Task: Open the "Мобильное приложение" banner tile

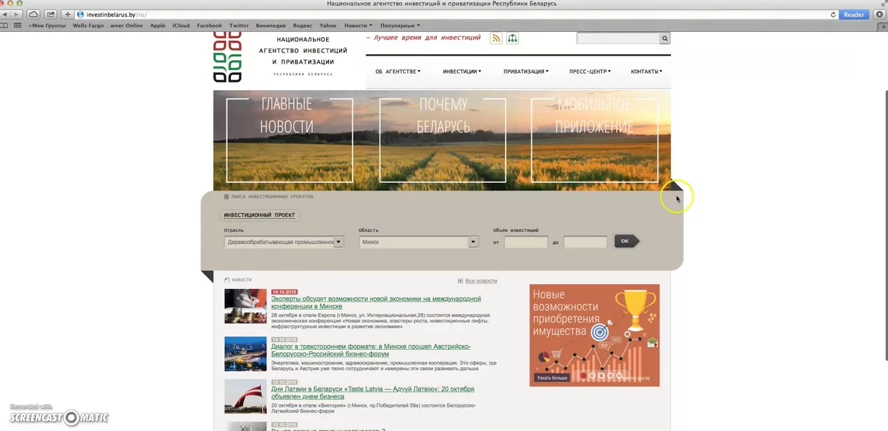Action: click(595, 140)
